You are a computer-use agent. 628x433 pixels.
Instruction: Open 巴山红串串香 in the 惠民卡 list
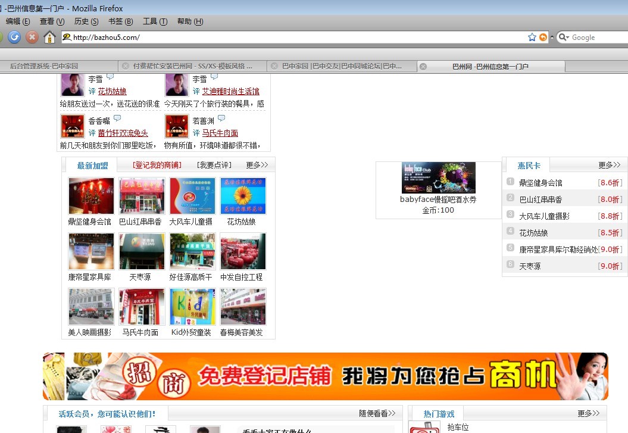click(x=540, y=200)
